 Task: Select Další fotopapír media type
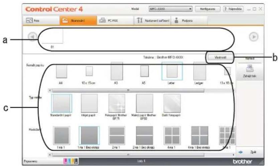172,103
